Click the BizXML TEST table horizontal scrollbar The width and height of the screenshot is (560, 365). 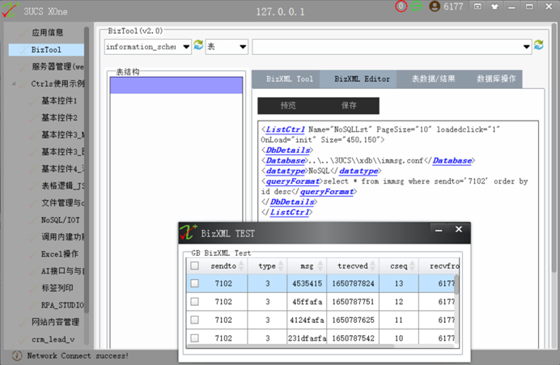point(290,346)
